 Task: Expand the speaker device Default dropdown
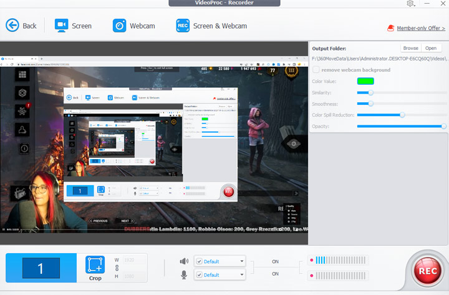coord(241,261)
